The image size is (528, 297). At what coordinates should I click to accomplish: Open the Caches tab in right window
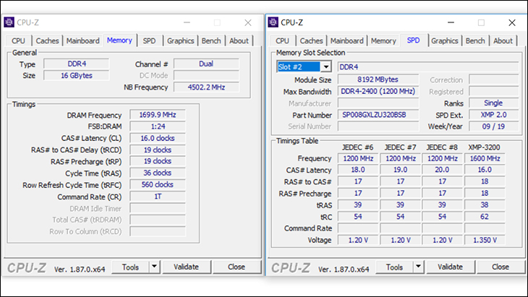311,40
